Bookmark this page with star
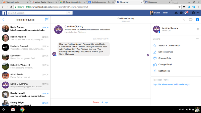This screenshot has height=113, width=201. (x=179, y=7)
